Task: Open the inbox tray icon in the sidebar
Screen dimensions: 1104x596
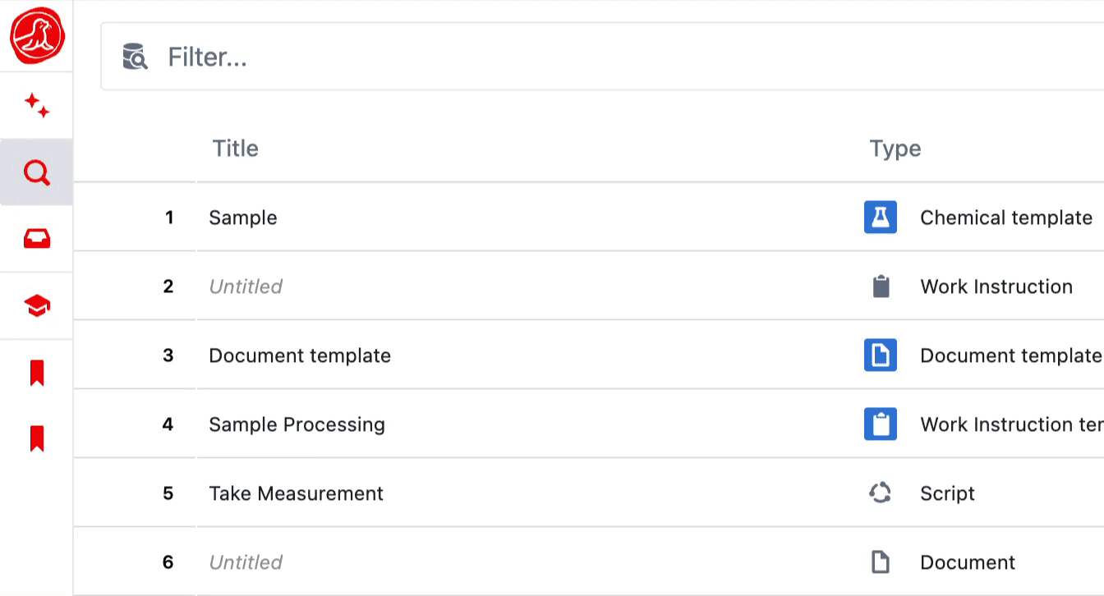Action: coord(36,238)
